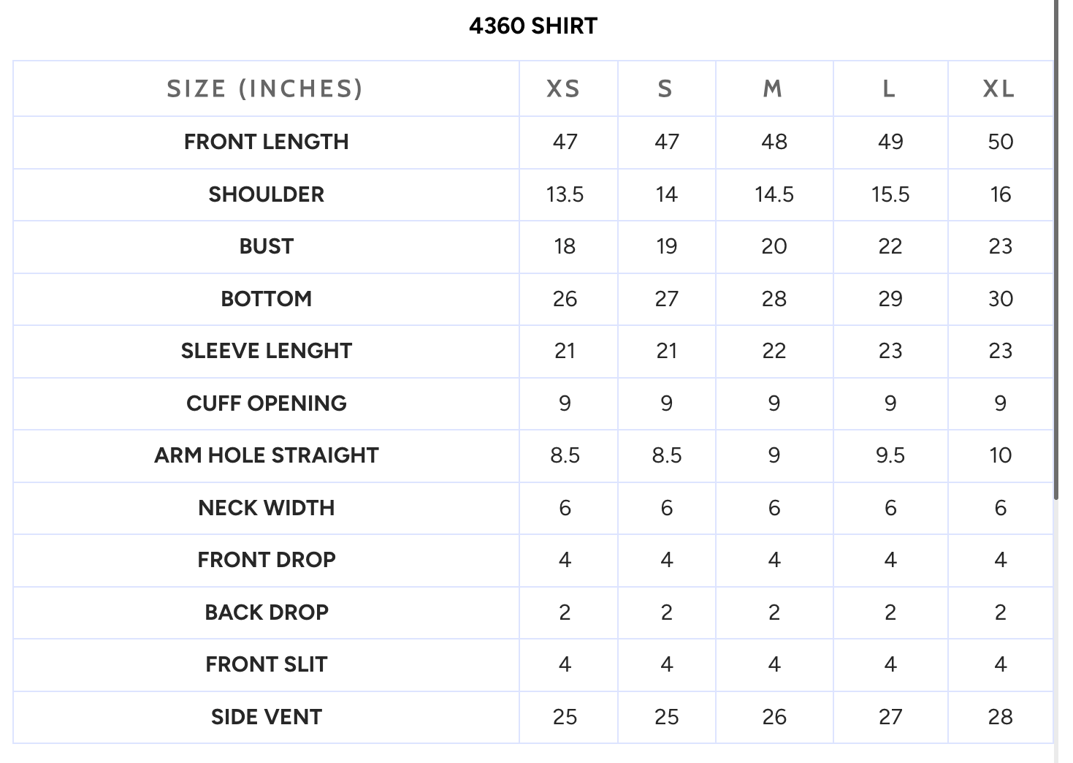The width and height of the screenshot is (1073, 763).
Task: Click the 4360 SHIRT title
Action: pyautogui.click(x=533, y=26)
